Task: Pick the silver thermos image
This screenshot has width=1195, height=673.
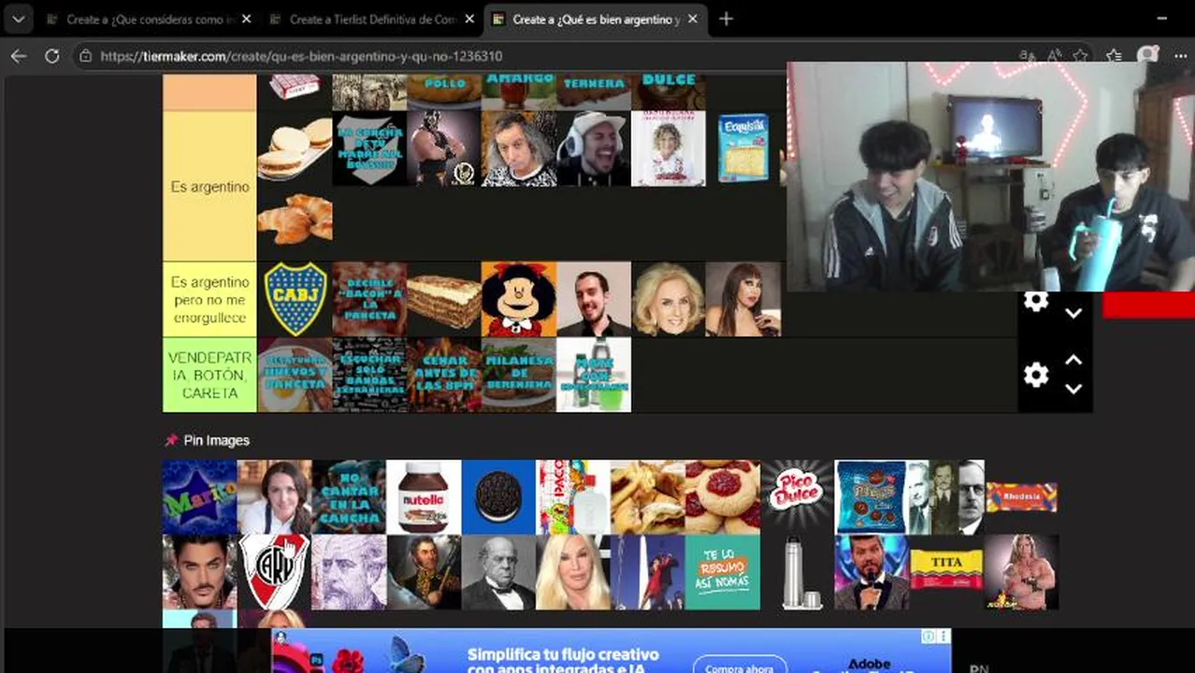Action: (x=797, y=572)
